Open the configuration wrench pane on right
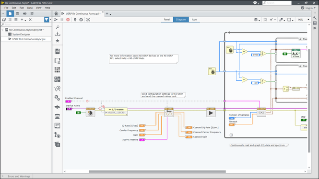The height and width of the screenshot is (179, 319). [x=315, y=18]
